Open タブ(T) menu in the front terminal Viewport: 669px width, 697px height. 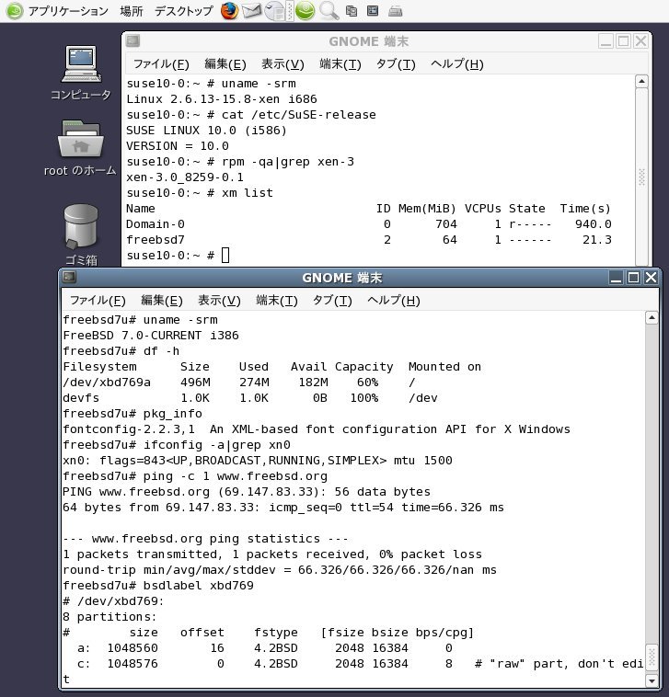pyautogui.click(x=332, y=301)
